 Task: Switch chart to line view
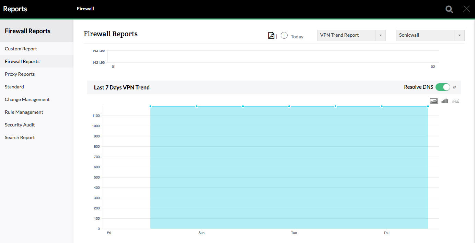click(x=455, y=101)
